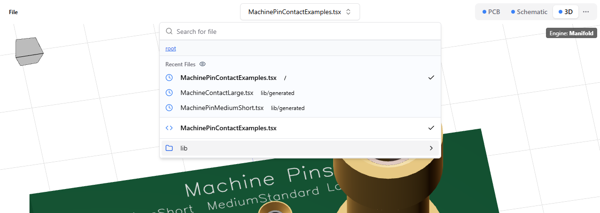Switch to the Schematic tab

(529, 12)
